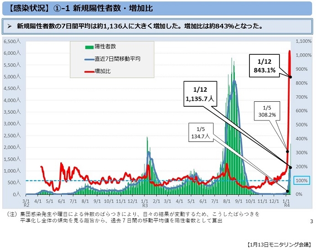
Task: Click the 5,500人 left axis label
Action: pyautogui.click(x=12, y=65)
